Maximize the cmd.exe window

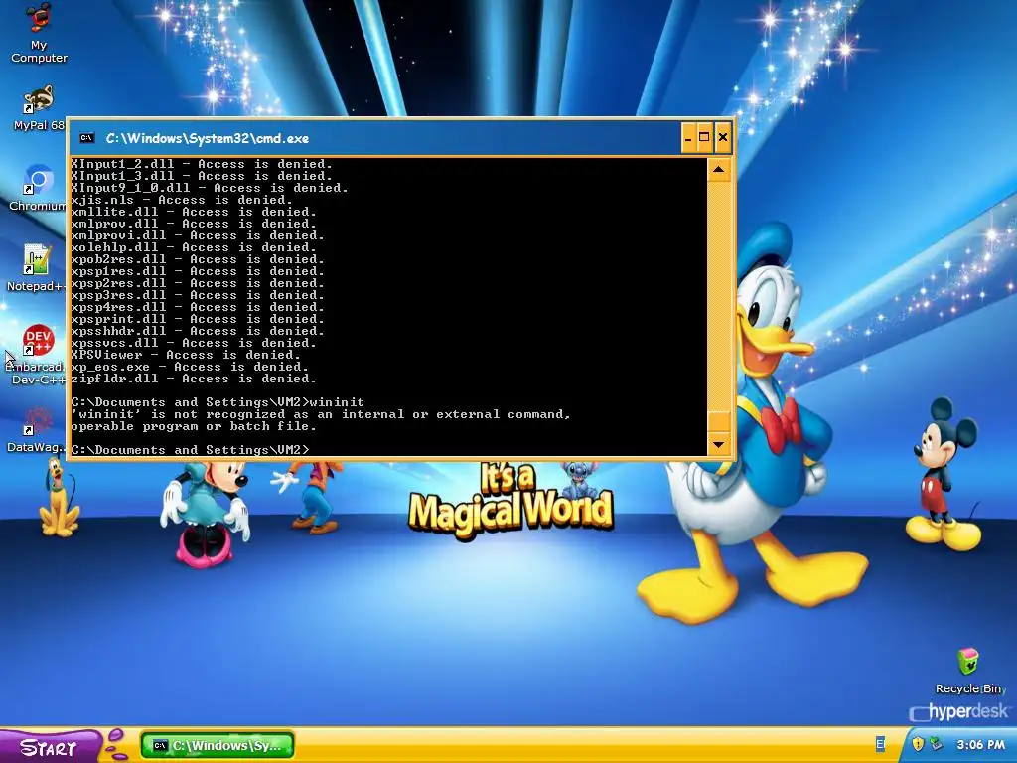point(705,137)
